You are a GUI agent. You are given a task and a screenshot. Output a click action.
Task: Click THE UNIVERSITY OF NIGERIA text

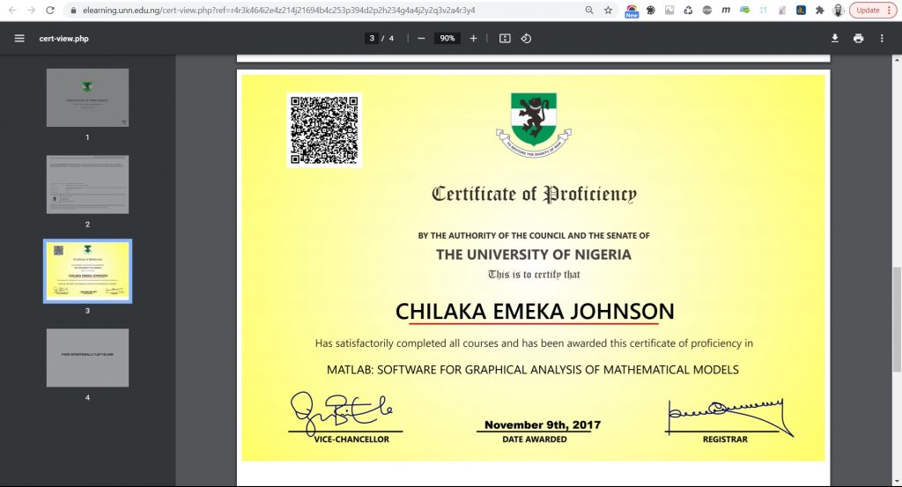pyautogui.click(x=533, y=255)
